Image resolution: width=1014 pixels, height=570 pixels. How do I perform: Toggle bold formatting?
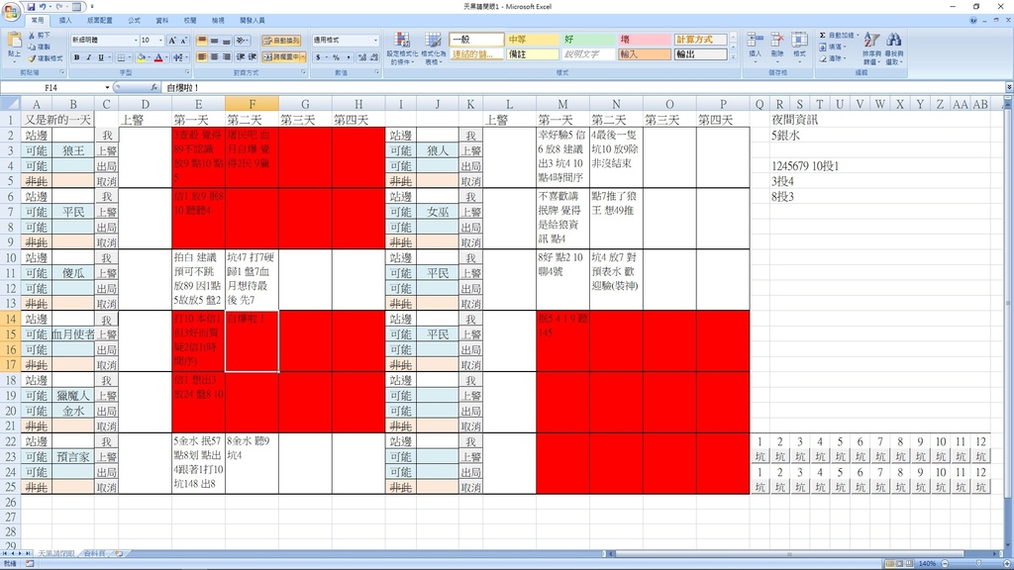77,57
